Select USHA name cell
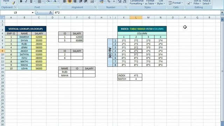 24,69
